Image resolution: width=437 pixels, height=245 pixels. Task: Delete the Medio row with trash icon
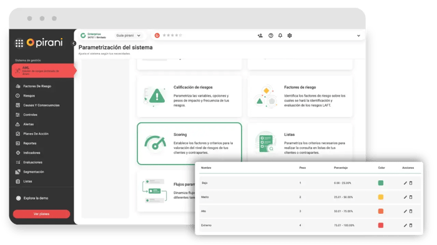click(411, 197)
